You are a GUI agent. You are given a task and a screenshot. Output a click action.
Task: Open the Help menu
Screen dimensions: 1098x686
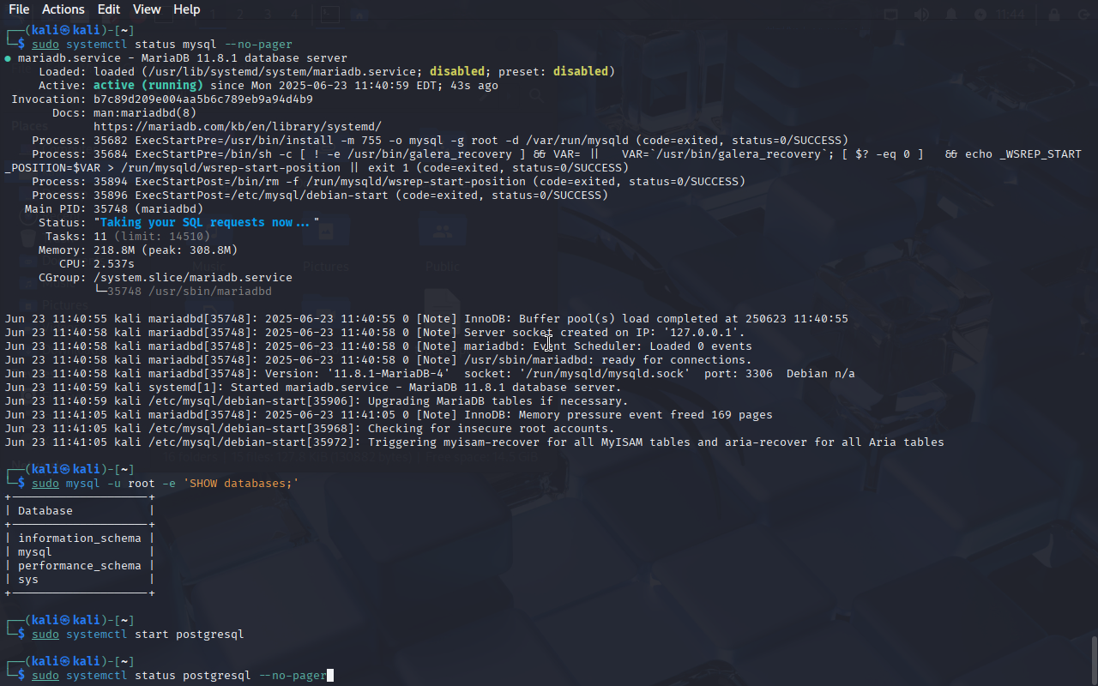tap(186, 9)
